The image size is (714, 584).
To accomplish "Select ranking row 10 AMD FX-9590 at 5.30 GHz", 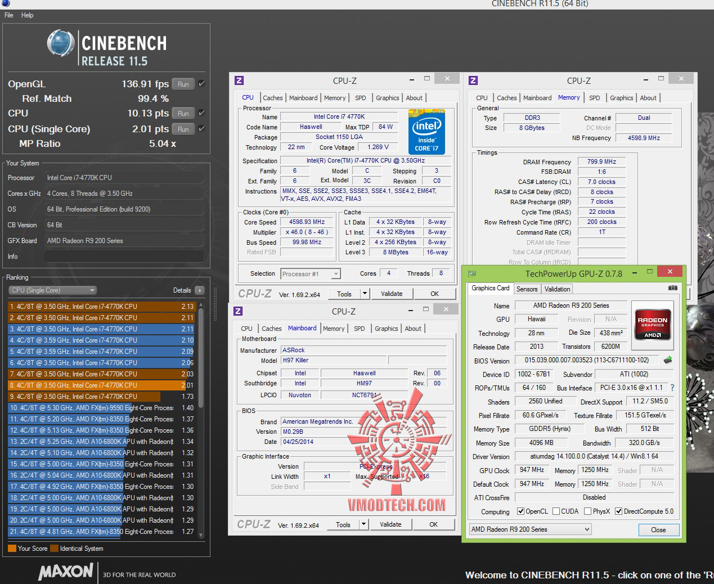I will tap(101, 408).
